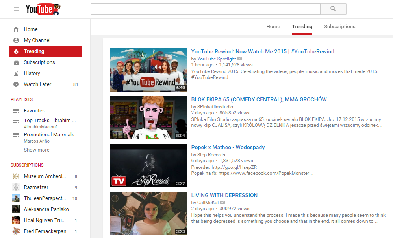Click the PLAYLISTS section heading

coord(22,99)
